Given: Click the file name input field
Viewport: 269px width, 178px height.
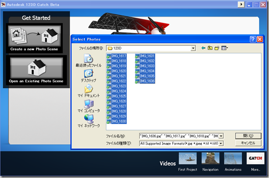Looking at the screenshot, I should tap(179, 136).
